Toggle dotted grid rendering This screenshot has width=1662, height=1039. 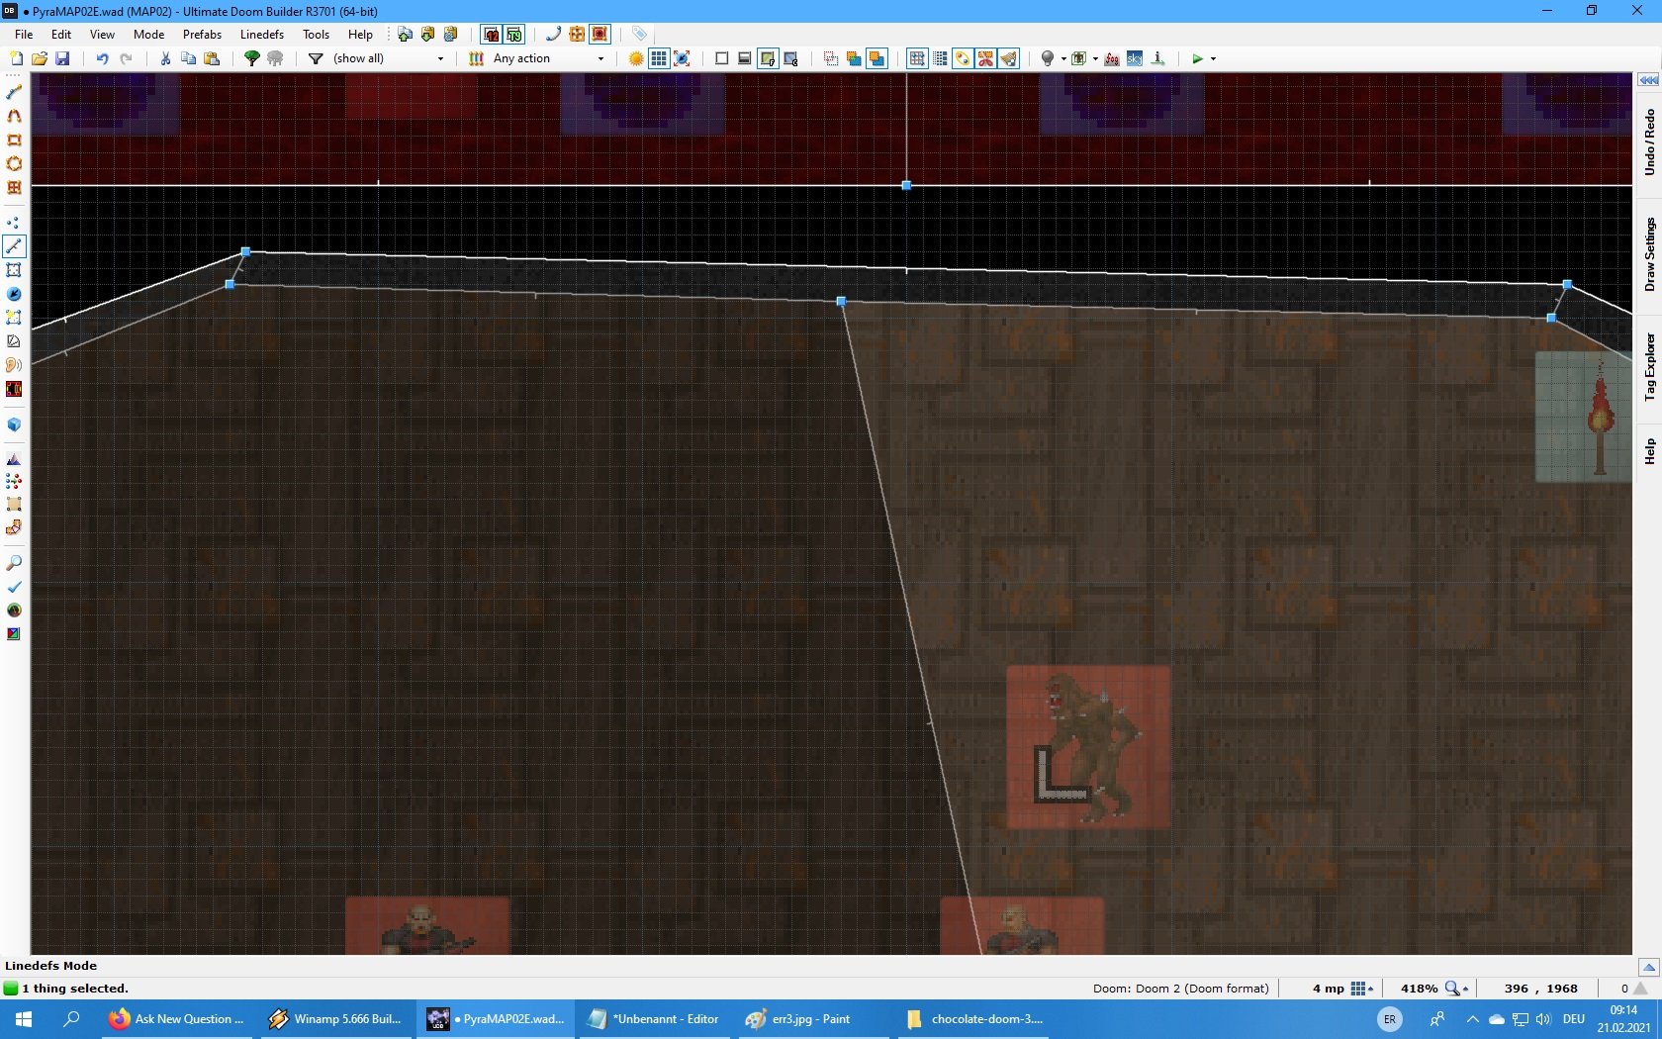[940, 58]
